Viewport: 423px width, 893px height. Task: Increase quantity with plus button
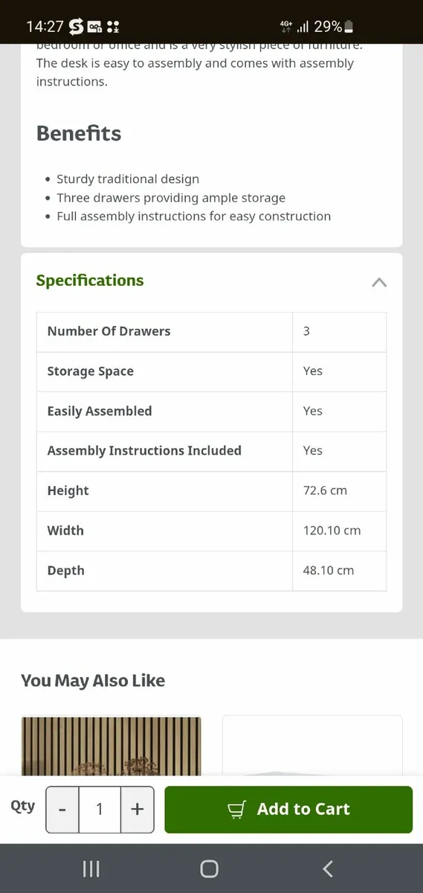138,810
